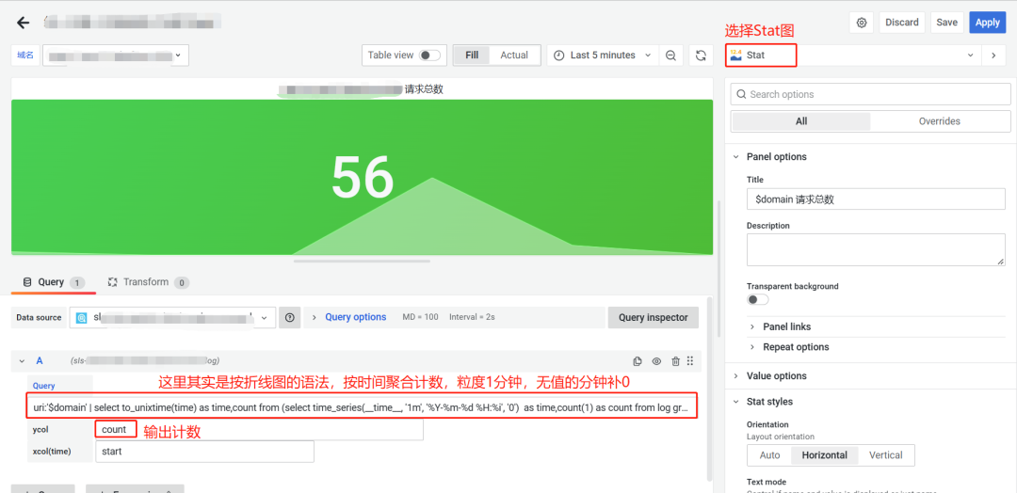The height and width of the screenshot is (493, 1017).
Task: Expand Value options section
Action: [776, 375]
